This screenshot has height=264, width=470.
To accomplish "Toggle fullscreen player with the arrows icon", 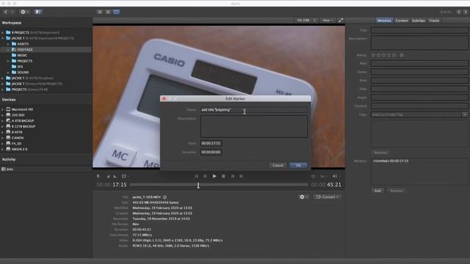I will [341, 21].
